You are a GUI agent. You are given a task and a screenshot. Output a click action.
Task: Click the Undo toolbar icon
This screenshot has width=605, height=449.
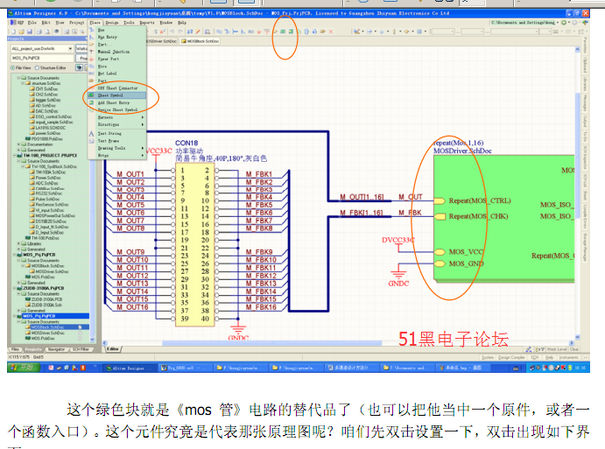coord(172,32)
